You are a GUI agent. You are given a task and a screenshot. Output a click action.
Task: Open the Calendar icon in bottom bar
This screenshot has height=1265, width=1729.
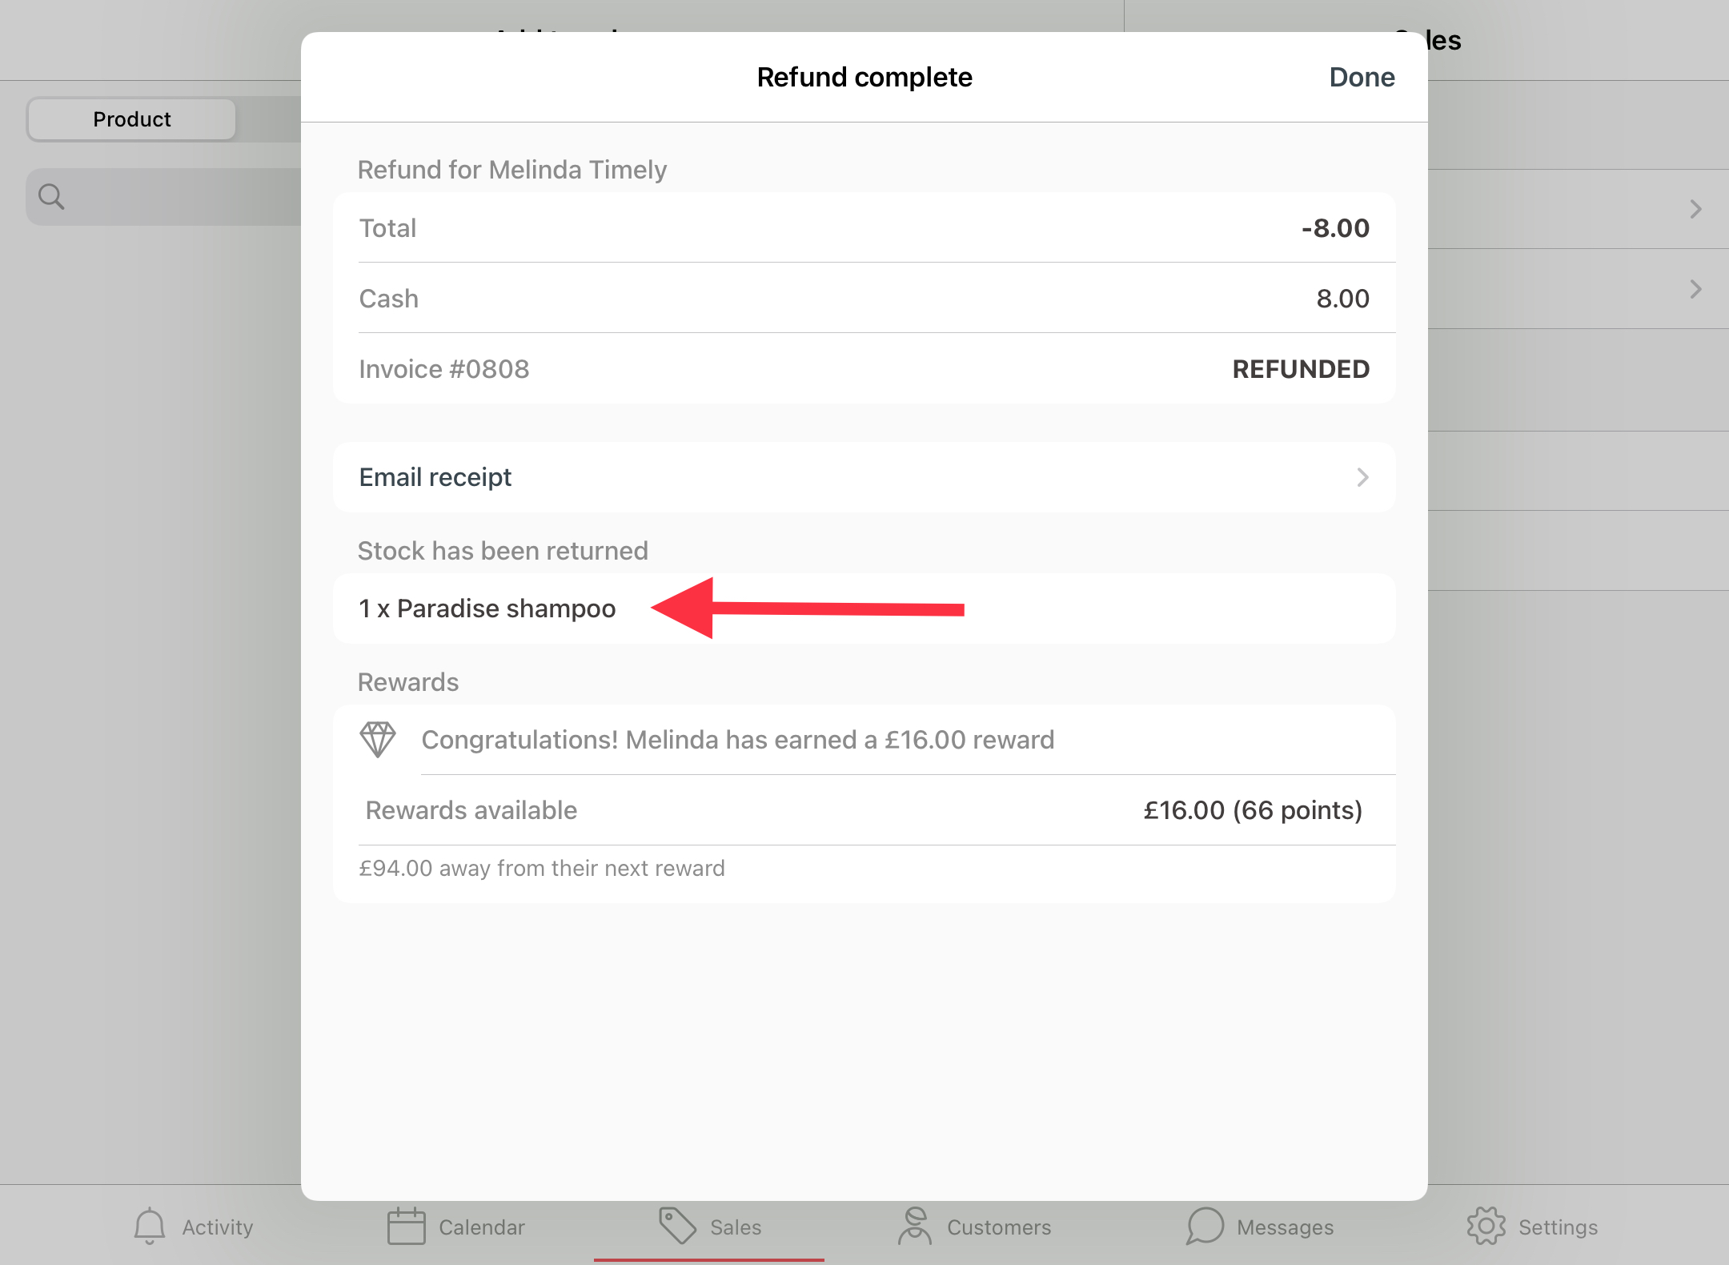tap(406, 1226)
